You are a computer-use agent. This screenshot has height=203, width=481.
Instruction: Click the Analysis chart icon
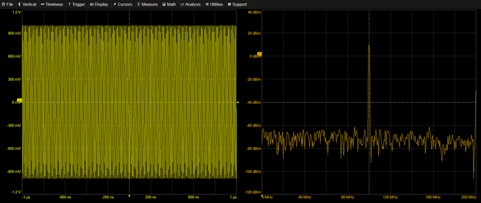pos(182,4)
